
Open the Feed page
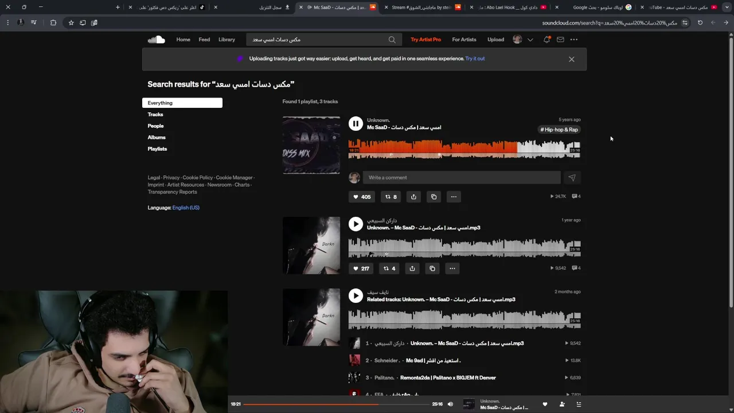coord(204,40)
